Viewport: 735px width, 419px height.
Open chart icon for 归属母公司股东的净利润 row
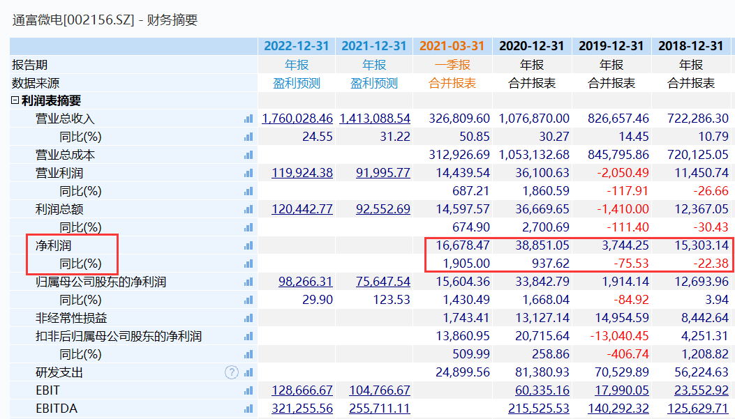coord(248,282)
